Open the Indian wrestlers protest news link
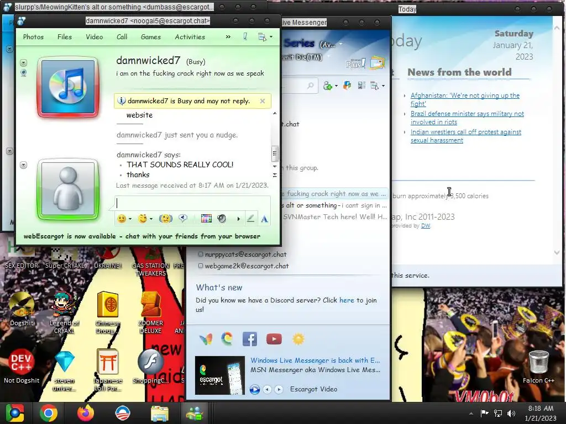This screenshot has width=566, height=424. coord(465,136)
